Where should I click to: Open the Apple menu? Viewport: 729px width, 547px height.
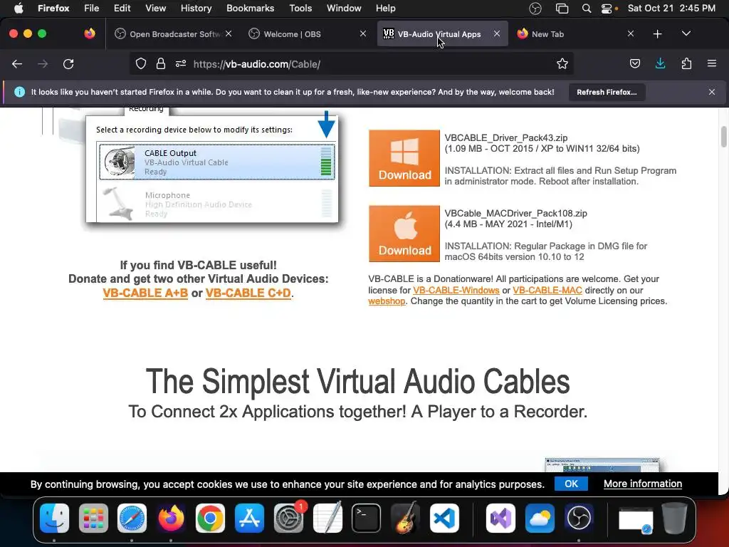19,9
